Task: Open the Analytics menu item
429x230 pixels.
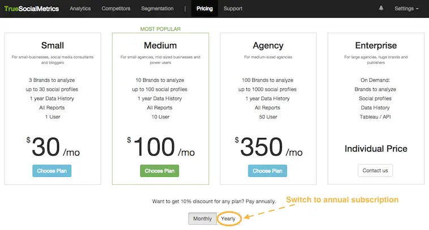Action: point(81,8)
